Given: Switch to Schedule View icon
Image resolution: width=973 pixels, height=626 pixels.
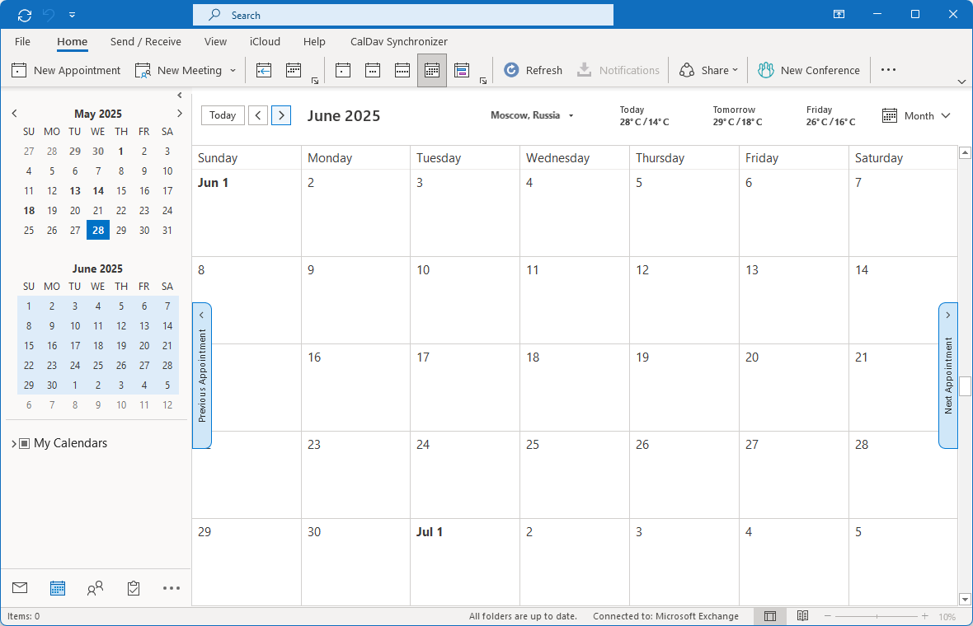Looking at the screenshot, I should (462, 70).
